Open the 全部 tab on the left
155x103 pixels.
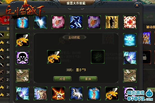tap(6, 20)
